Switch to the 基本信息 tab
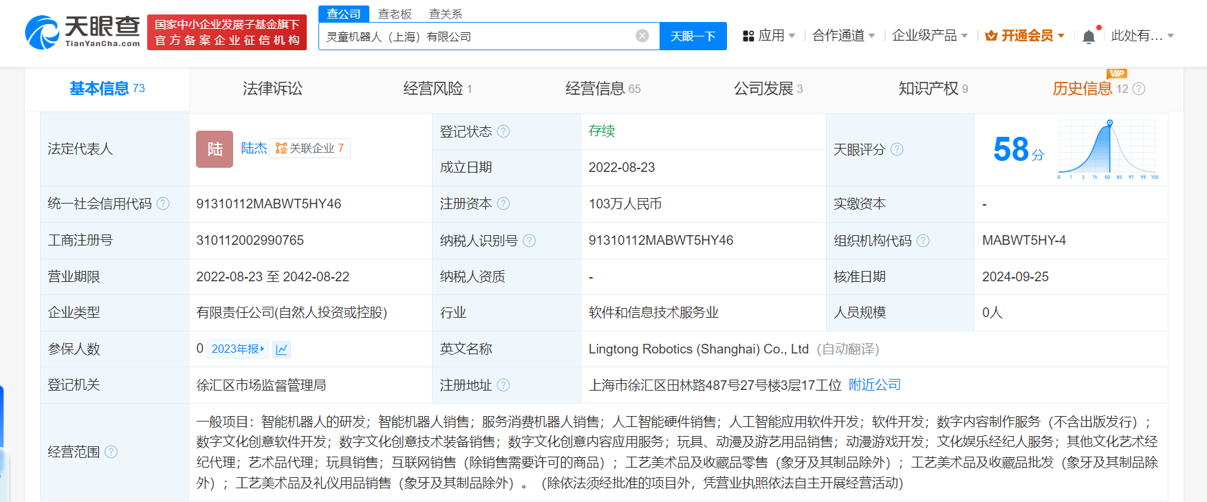1207x502 pixels. [107, 89]
